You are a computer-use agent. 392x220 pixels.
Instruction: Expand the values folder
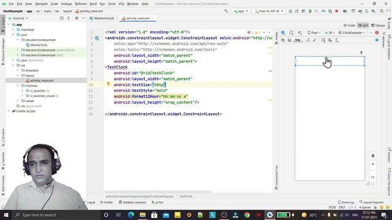pyautogui.click(x=18, y=101)
